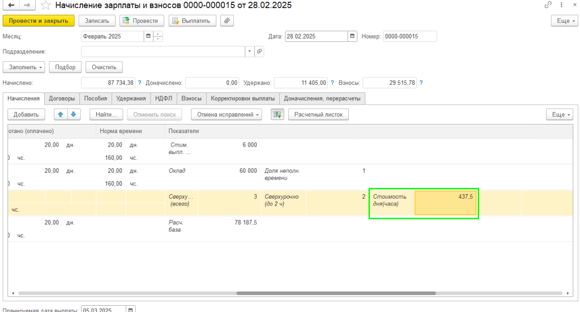Click the Очистить button
The image size is (580, 312).
[104, 67]
